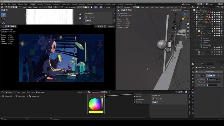The image size is (224, 126).
Task: Click the Image menu in image editor header
Action: 35,7
